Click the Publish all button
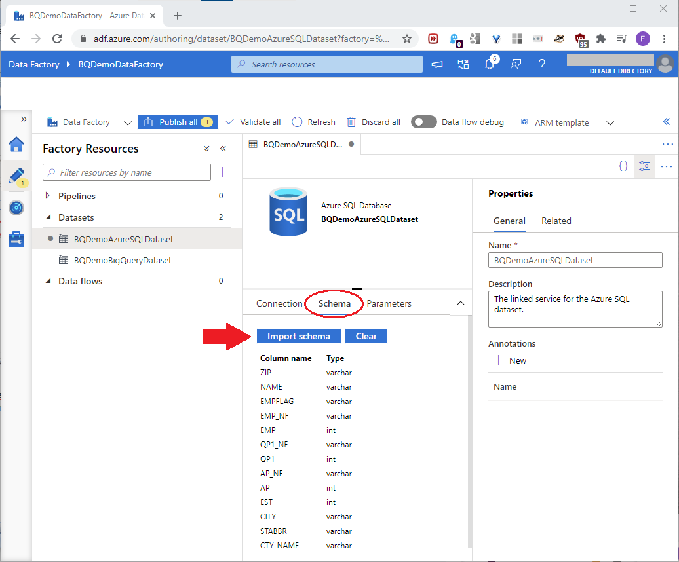679x562 pixels. tap(178, 122)
